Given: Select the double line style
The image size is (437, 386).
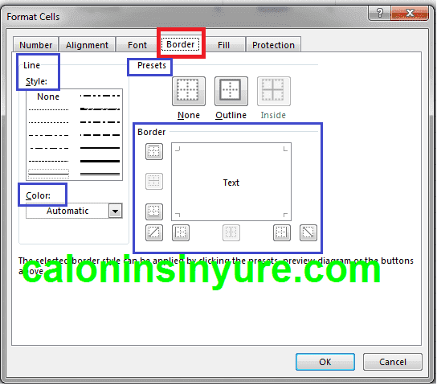Looking at the screenshot, I should (100, 174).
